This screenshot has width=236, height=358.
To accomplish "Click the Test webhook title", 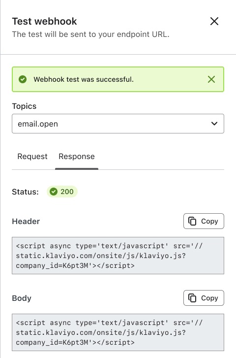I will (x=44, y=21).
